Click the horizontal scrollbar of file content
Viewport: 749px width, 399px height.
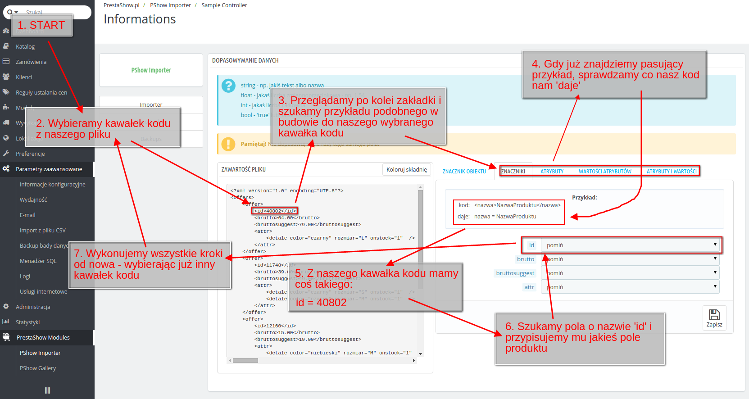tap(245, 360)
